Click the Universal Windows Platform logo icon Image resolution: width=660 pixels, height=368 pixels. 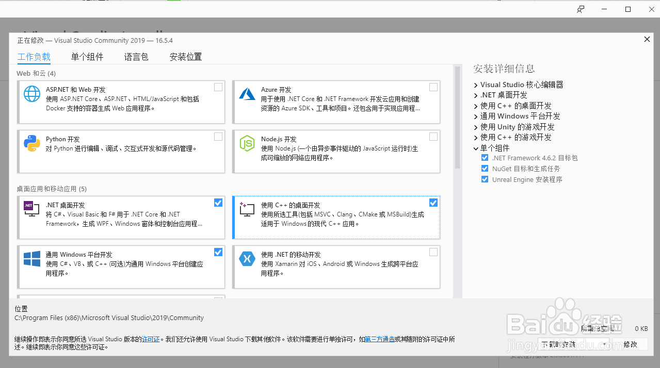(32, 259)
